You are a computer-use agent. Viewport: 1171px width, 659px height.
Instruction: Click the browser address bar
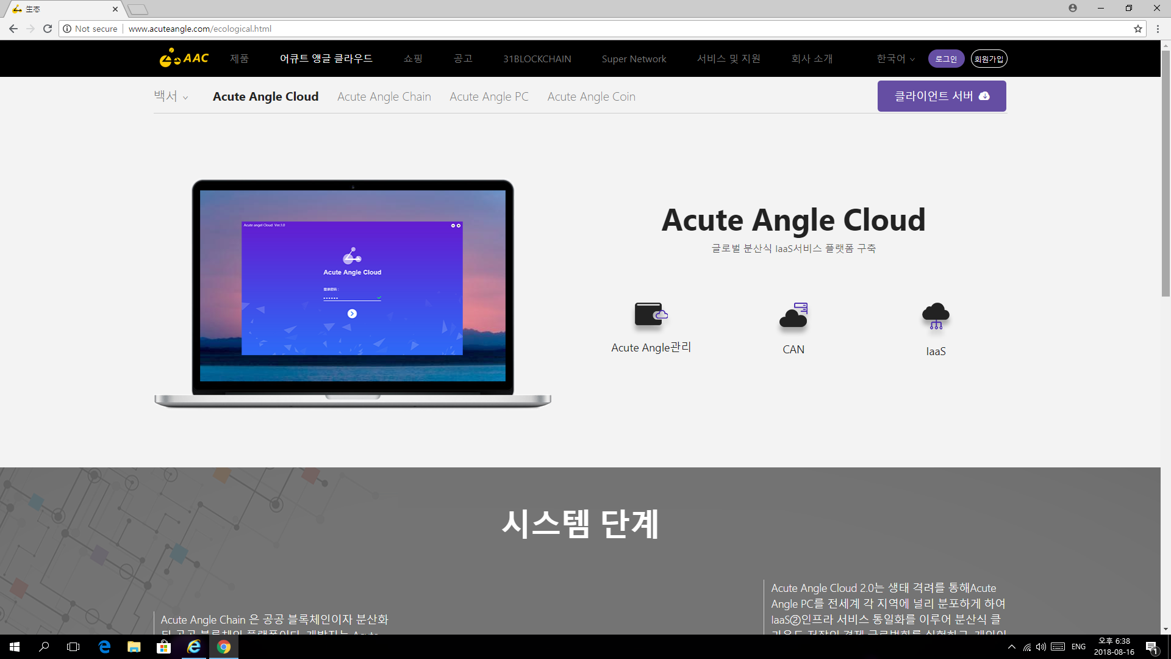pyautogui.click(x=610, y=29)
